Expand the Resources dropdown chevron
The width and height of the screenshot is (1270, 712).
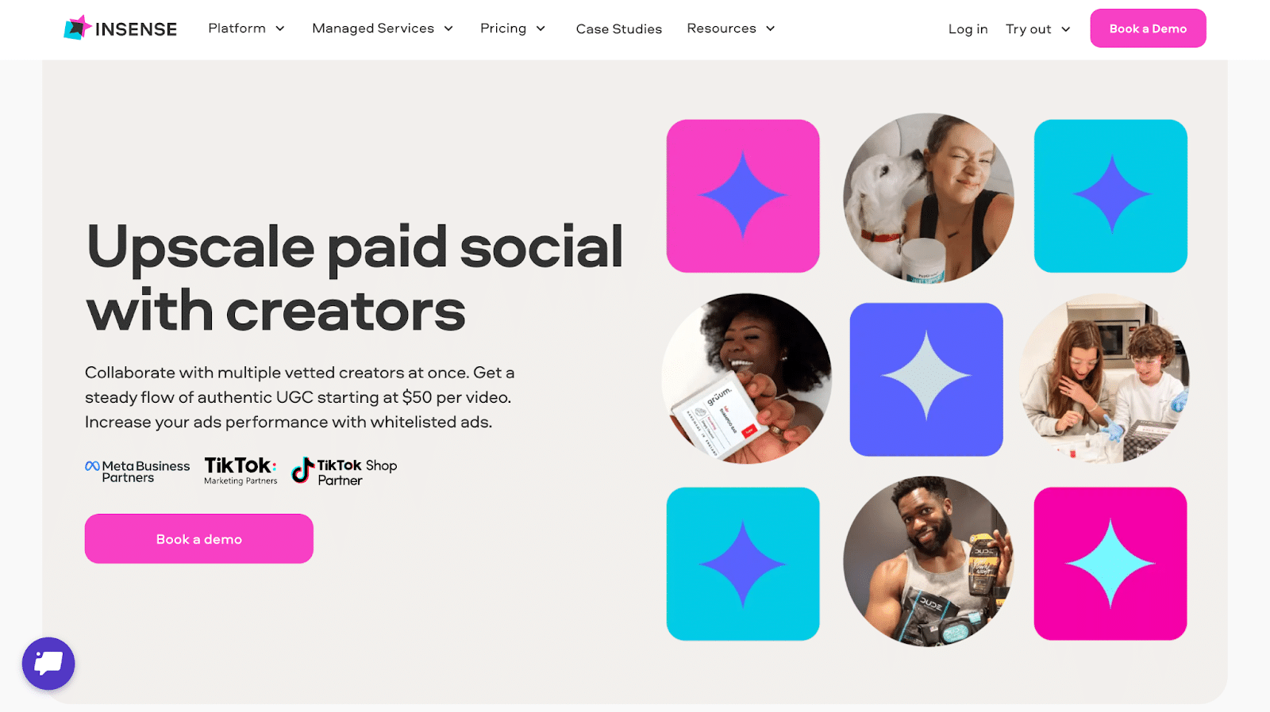[x=770, y=29]
